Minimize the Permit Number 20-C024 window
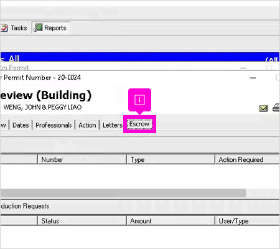The width and height of the screenshot is (280, 249). click(253, 78)
